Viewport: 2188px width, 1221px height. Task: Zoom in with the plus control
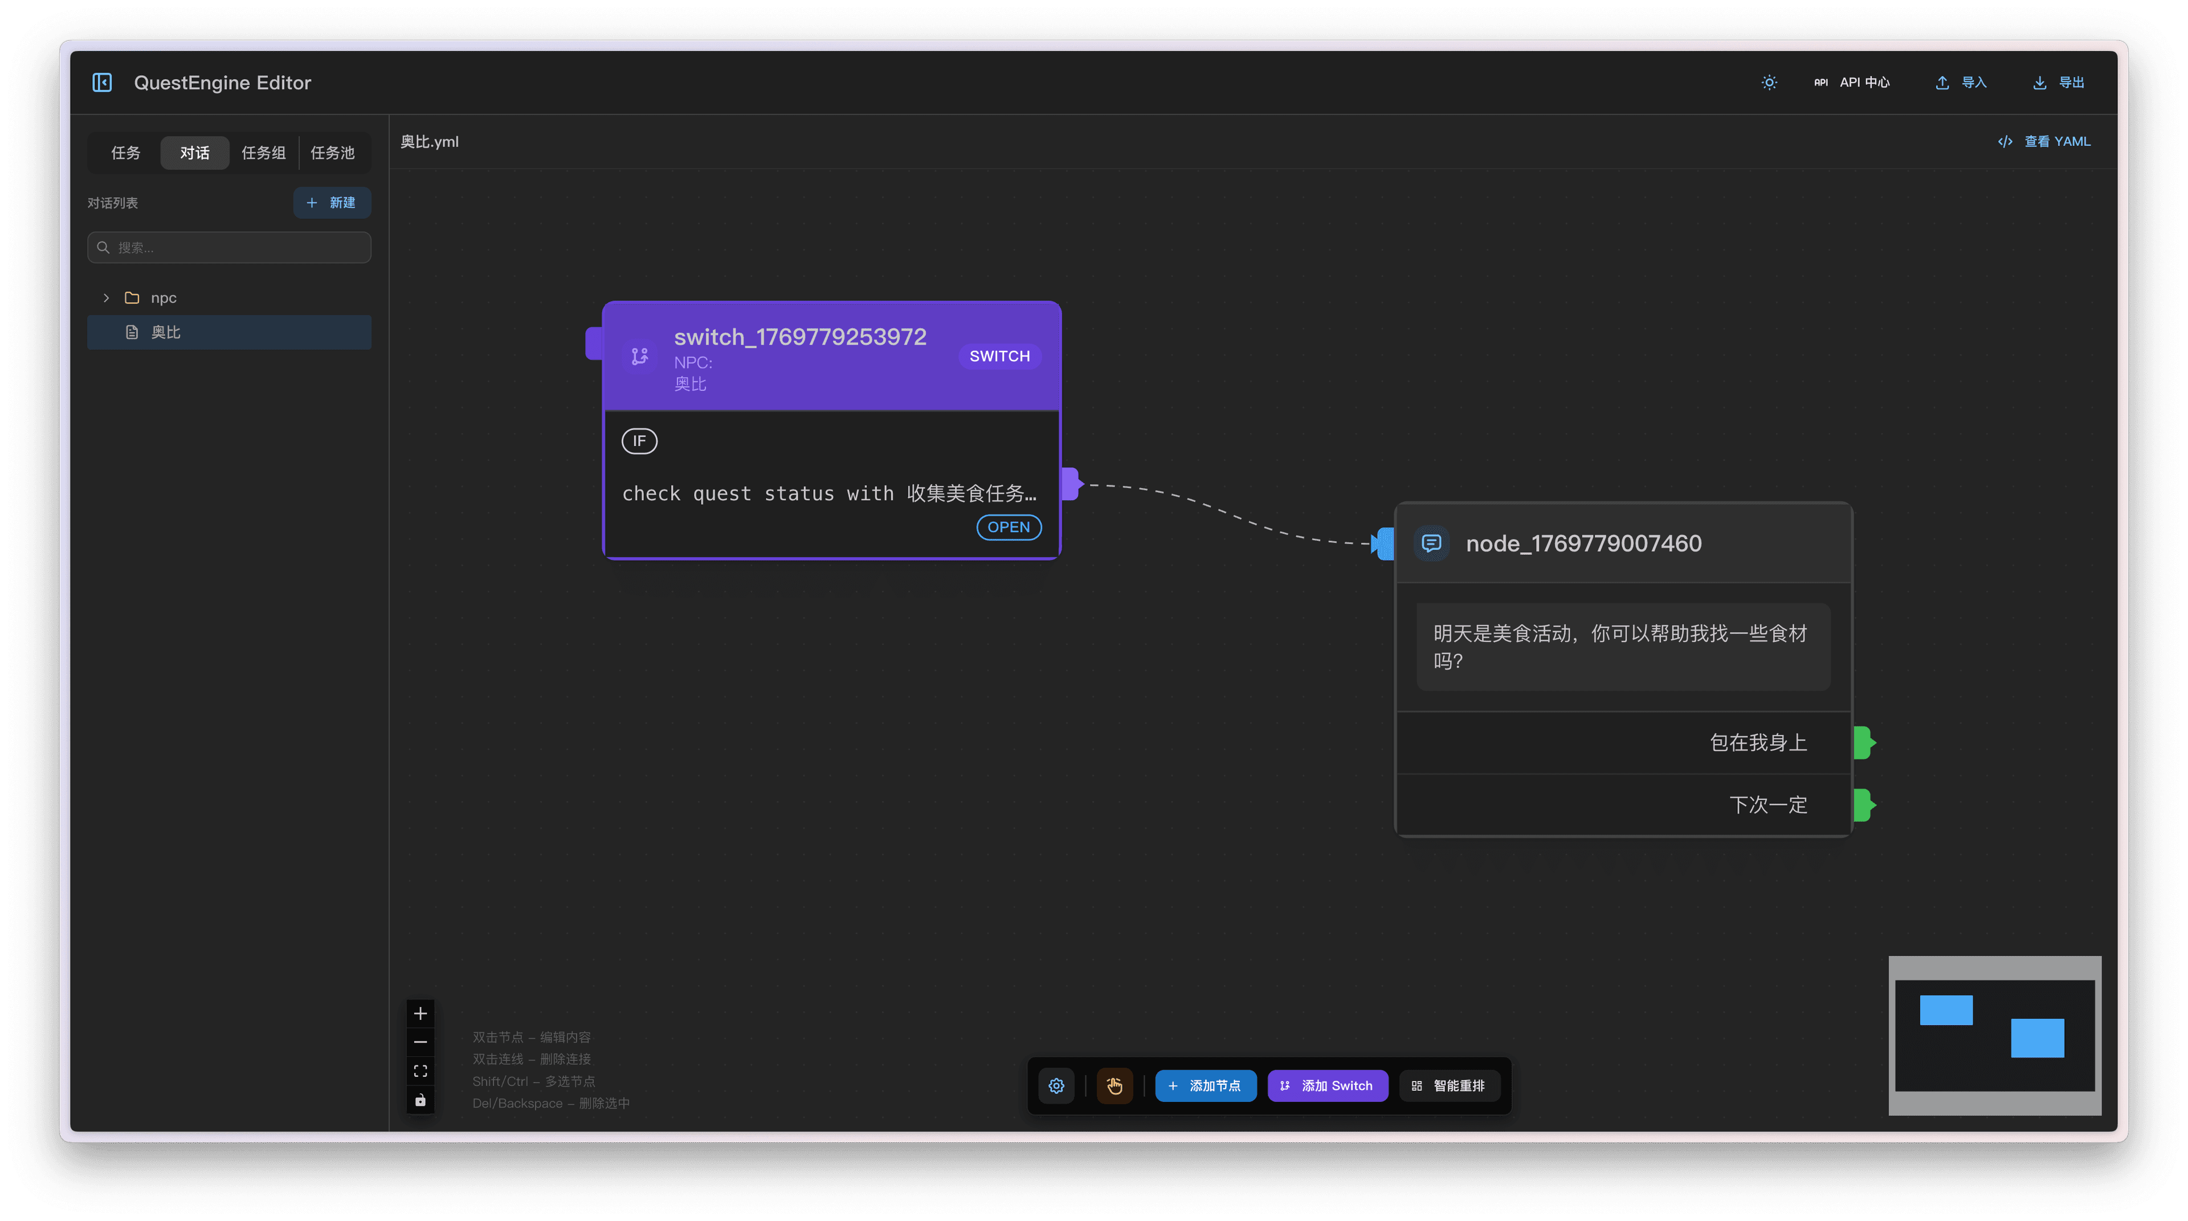click(421, 1013)
